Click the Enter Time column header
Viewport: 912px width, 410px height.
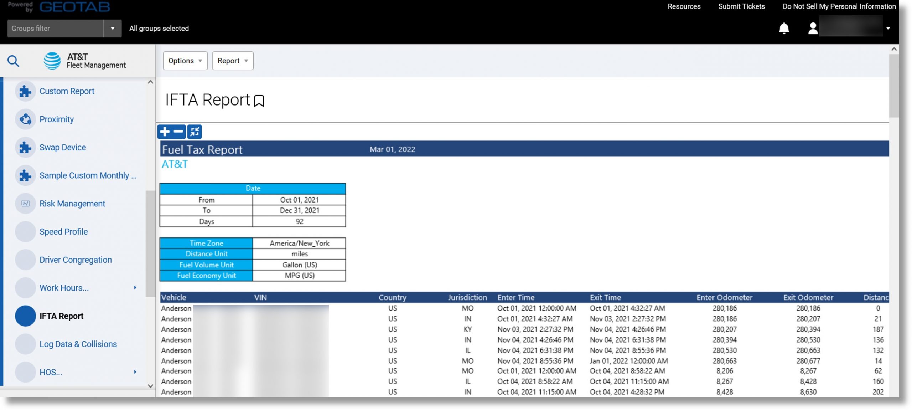pos(516,297)
